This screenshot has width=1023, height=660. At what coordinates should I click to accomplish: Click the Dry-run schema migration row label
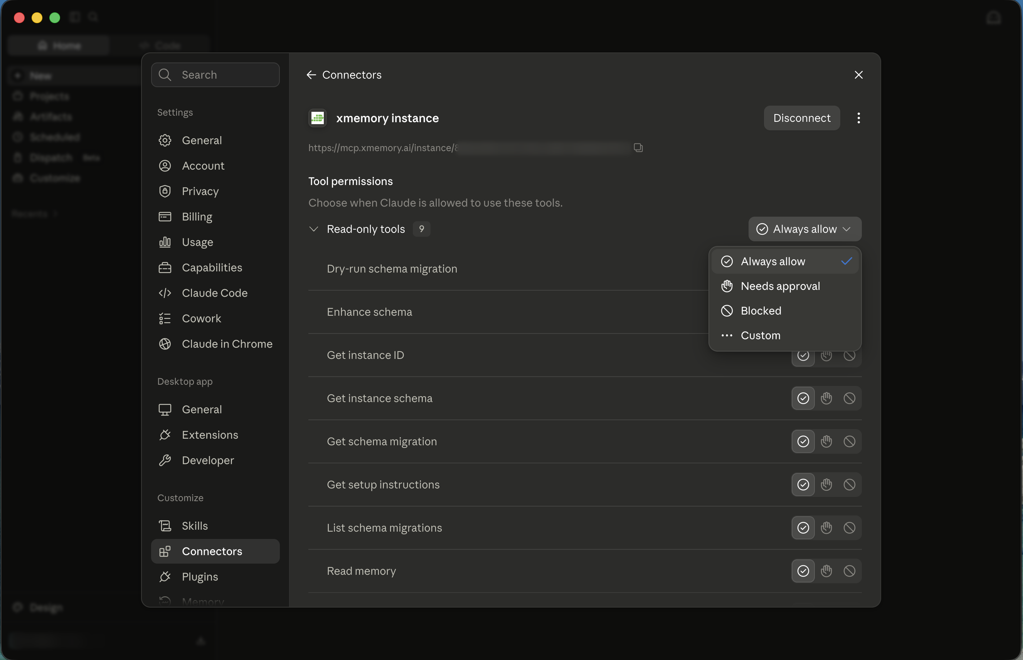click(392, 269)
